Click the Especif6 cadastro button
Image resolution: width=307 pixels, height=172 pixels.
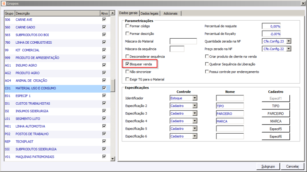click(276, 136)
